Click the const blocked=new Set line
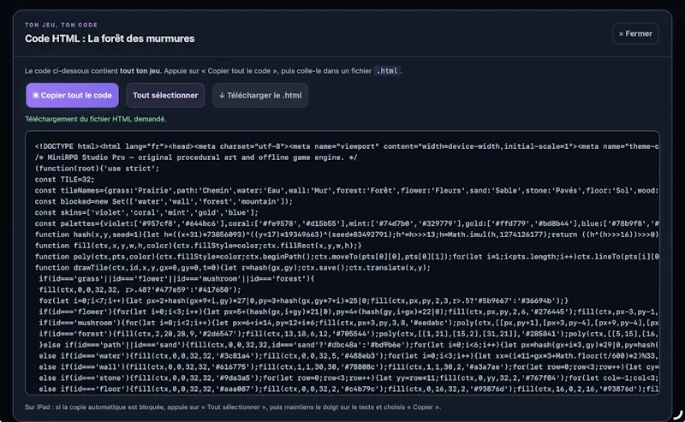 click(164, 201)
